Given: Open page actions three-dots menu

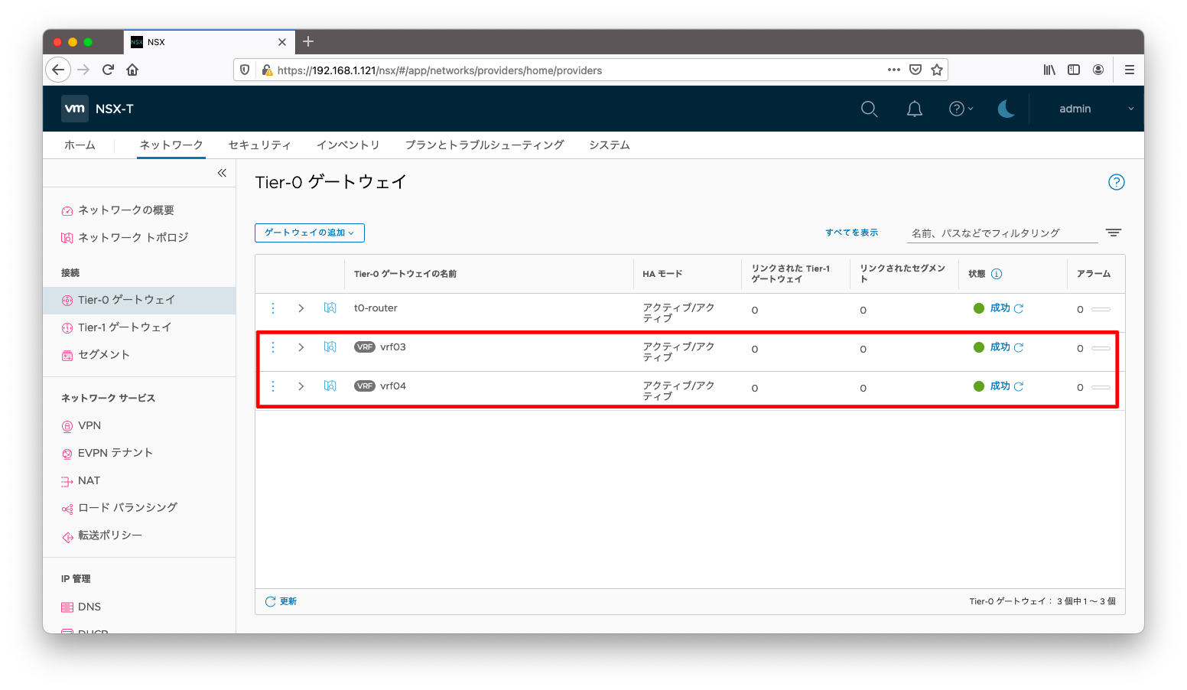Looking at the screenshot, I should (x=893, y=70).
